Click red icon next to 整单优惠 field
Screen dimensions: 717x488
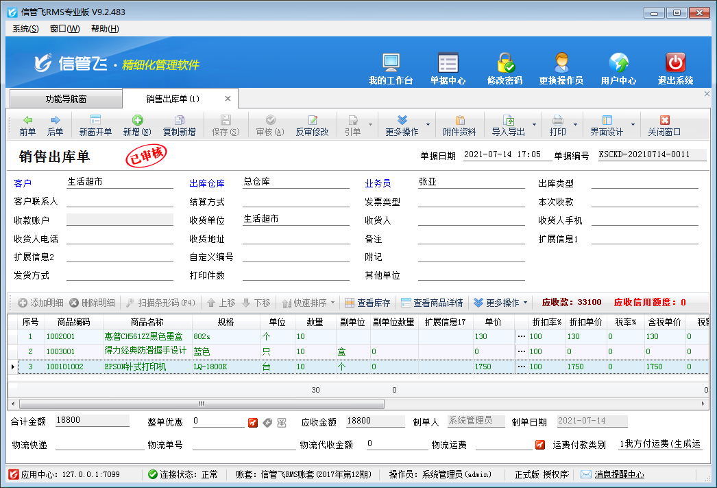[253, 421]
